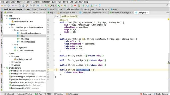Expand the ui package

12,45
